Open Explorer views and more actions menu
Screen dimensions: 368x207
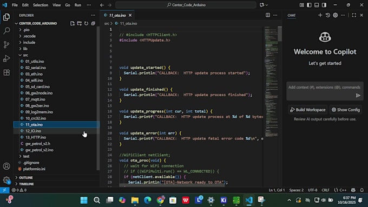click(93, 15)
